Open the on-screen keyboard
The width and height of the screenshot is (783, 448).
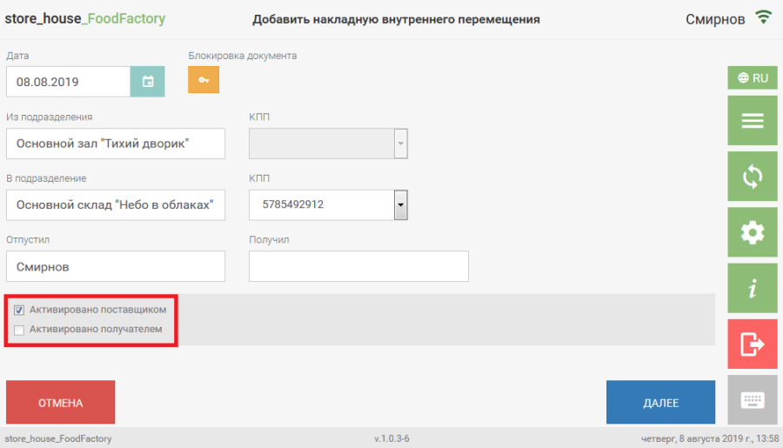(x=753, y=400)
